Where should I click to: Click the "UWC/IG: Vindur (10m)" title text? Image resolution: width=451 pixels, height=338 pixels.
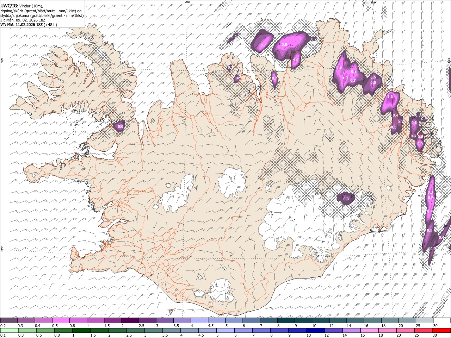[x=21, y=6]
